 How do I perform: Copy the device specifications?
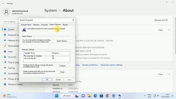coord(160,30)
